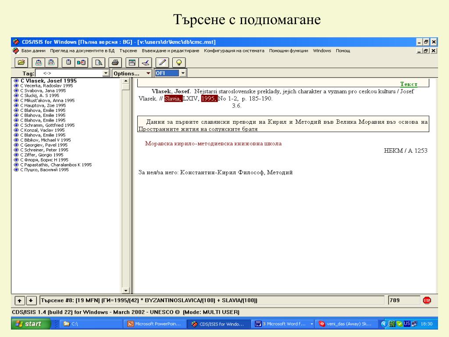Click the TXT export toolbar icon
The height and width of the screenshot is (337, 449).
pyautogui.click(x=39, y=62)
